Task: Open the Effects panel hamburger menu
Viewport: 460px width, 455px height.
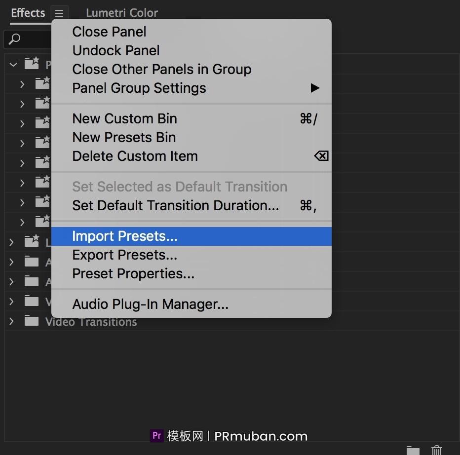Action: pyautogui.click(x=59, y=13)
